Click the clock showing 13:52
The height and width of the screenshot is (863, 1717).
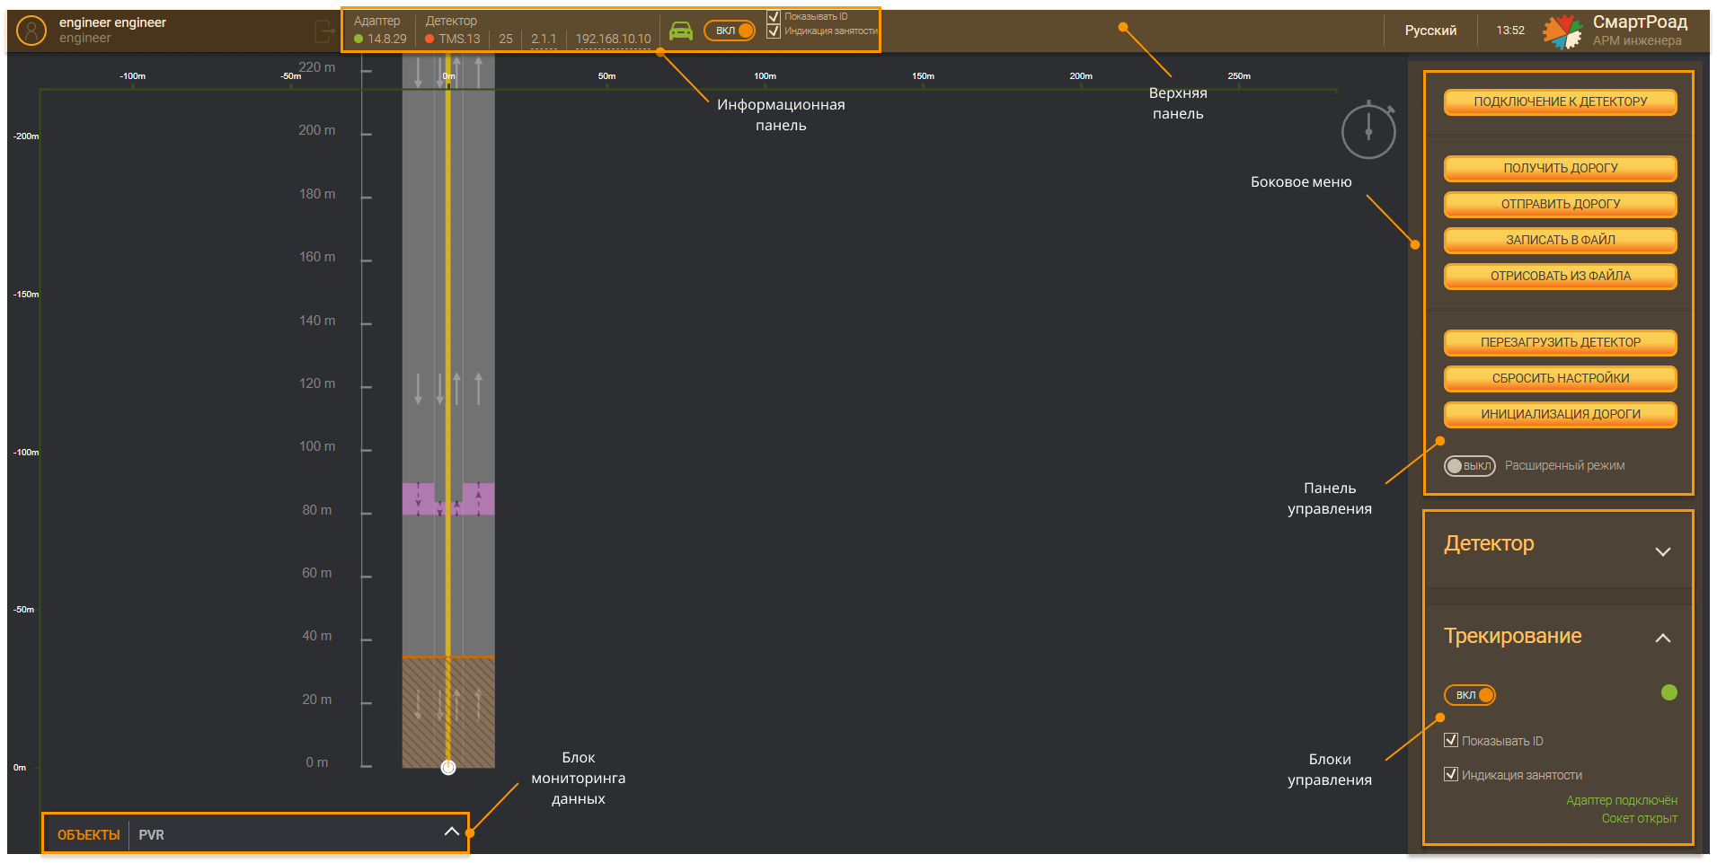coord(1510,31)
